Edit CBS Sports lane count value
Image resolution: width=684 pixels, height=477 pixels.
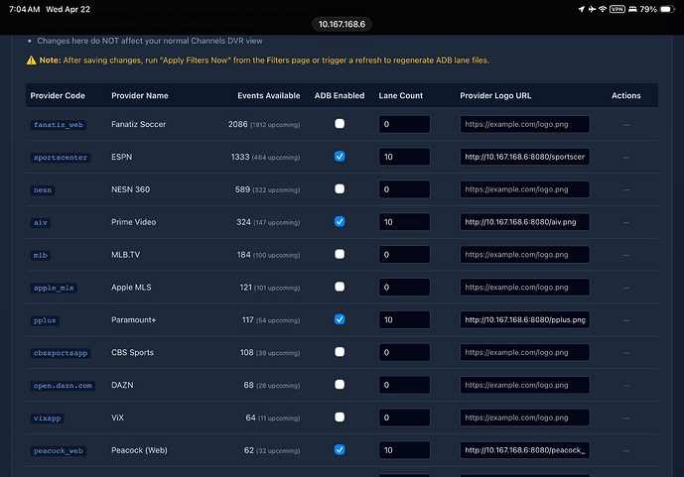click(x=404, y=352)
